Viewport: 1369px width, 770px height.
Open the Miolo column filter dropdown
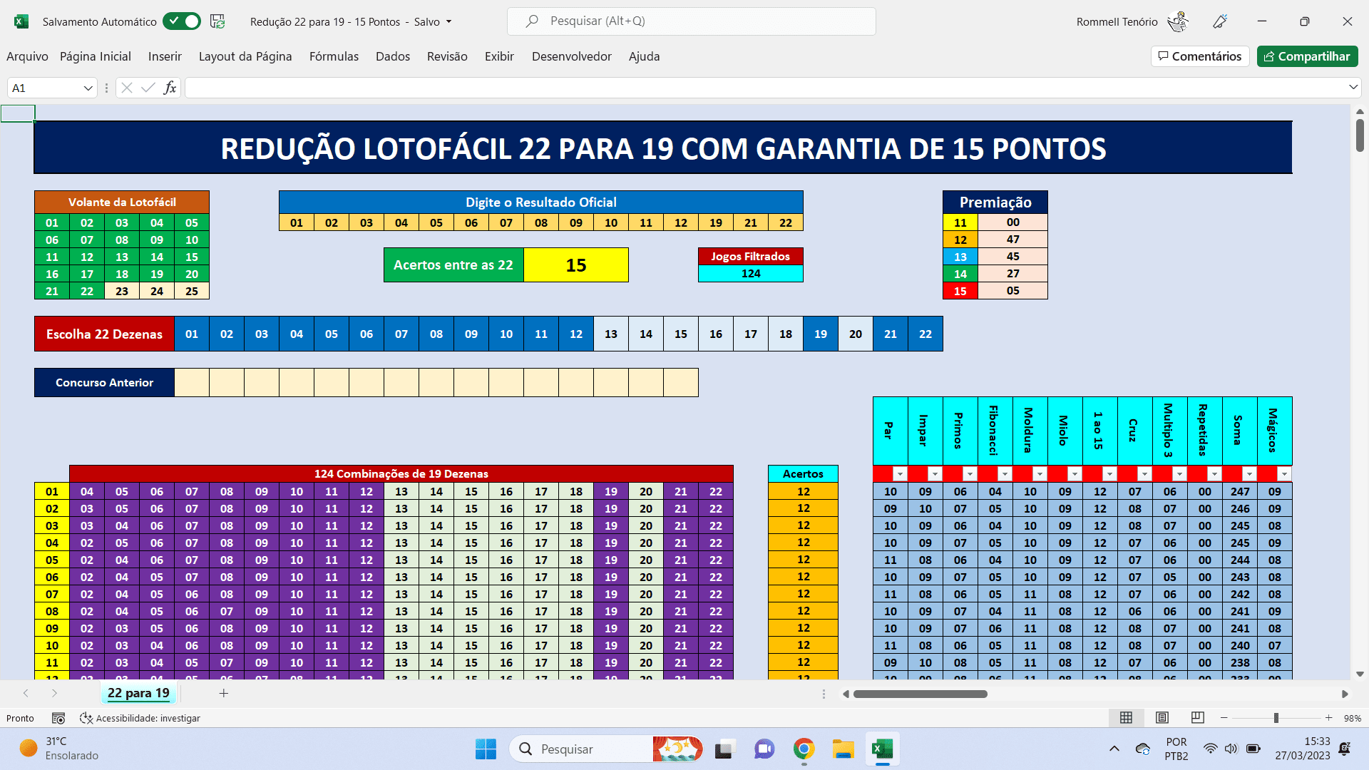tap(1075, 474)
